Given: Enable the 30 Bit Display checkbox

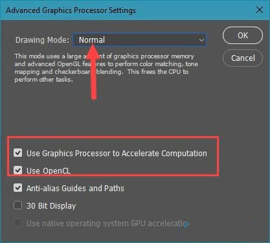Looking at the screenshot, I should [17, 205].
